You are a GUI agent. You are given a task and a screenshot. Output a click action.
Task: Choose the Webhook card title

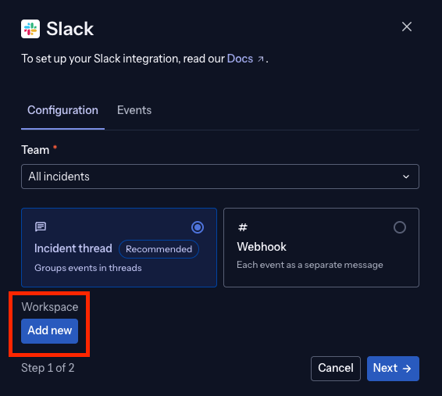[x=262, y=247]
